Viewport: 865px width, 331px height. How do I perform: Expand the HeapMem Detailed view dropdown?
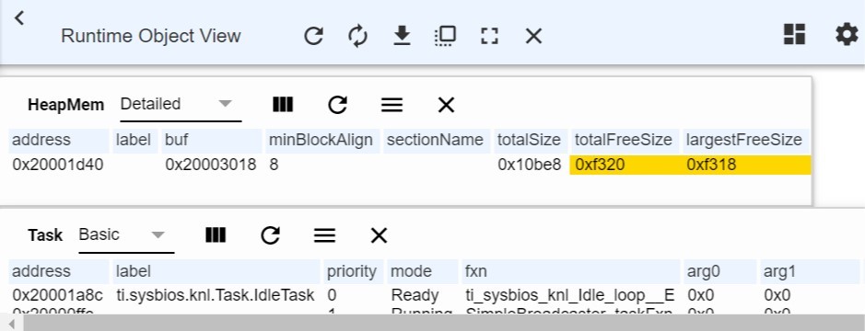(181, 104)
